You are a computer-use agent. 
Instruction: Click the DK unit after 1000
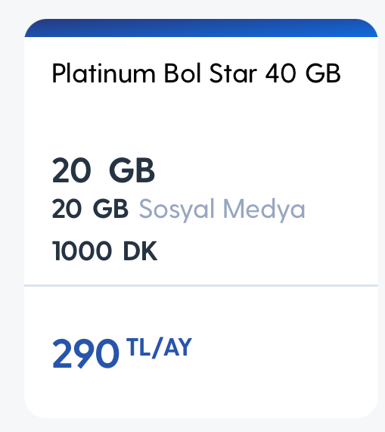pos(140,250)
